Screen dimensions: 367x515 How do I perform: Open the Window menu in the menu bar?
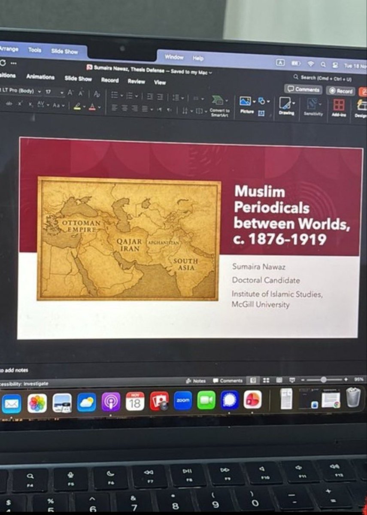pyautogui.click(x=174, y=57)
